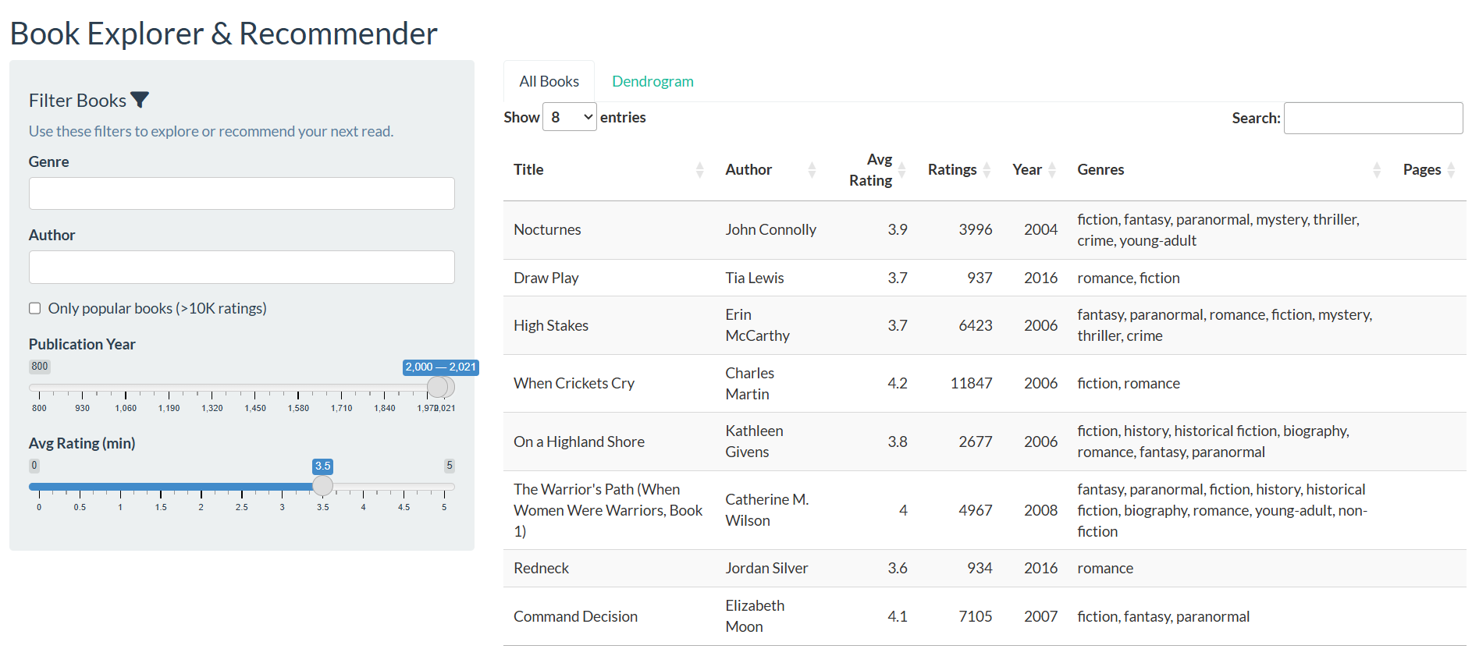This screenshot has width=1472, height=649.
Task: Click the Ratings column header text
Action: (x=952, y=169)
